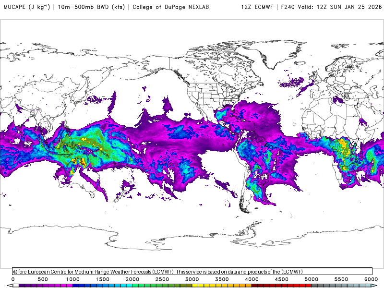
Task: Pick the first dark red swatch at 4000
Action: [255, 286]
